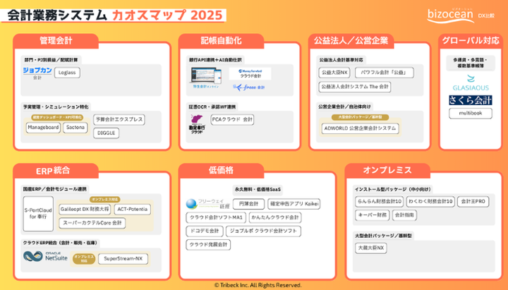This screenshot has height=290, width=508.
Task: Click the 勘定奉行クラウド logo
Action: (197, 124)
